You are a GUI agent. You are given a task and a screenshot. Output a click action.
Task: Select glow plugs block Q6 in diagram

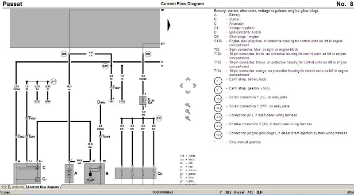point(135,173)
